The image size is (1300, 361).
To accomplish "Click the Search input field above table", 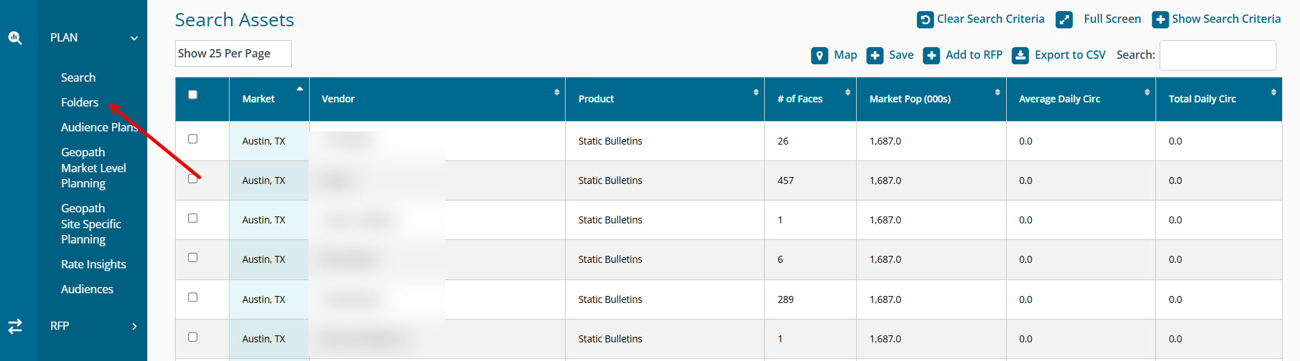I will [1217, 55].
